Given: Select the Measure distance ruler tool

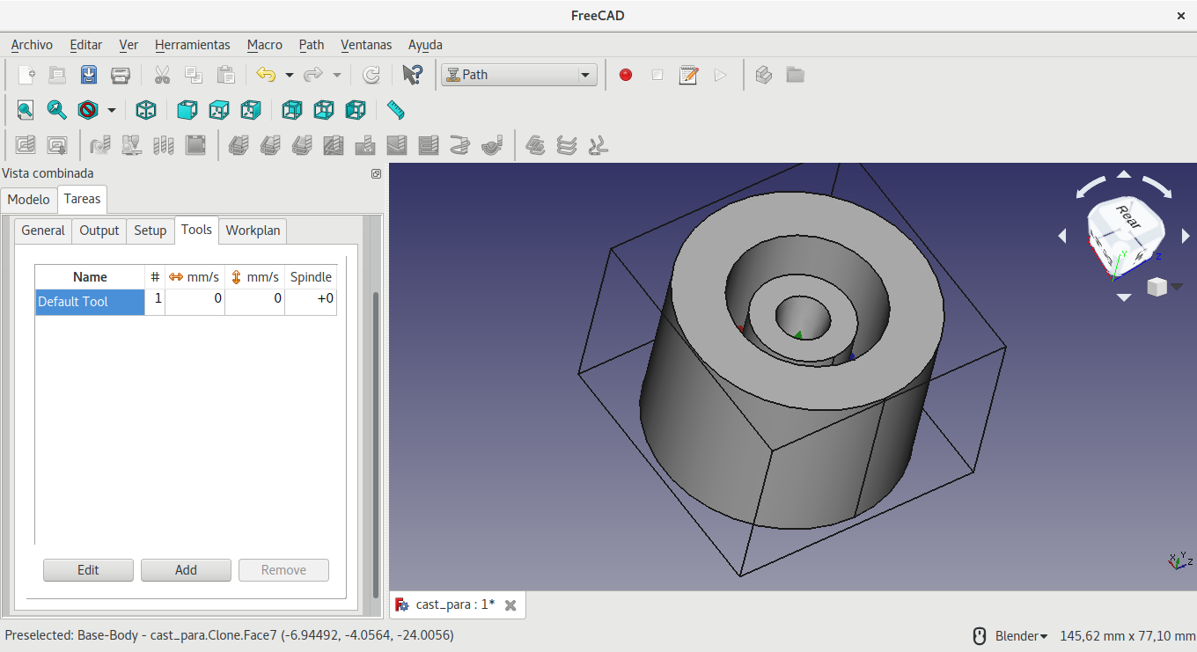Looking at the screenshot, I should tap(395, 110).
